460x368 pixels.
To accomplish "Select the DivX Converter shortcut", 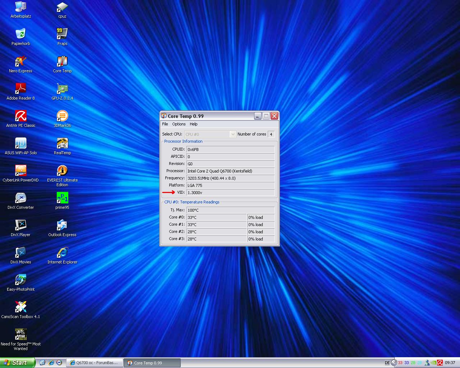I will click(20, 201).
